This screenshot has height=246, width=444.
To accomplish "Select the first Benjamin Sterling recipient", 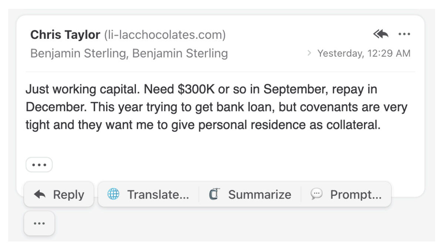I will point(79,54).
